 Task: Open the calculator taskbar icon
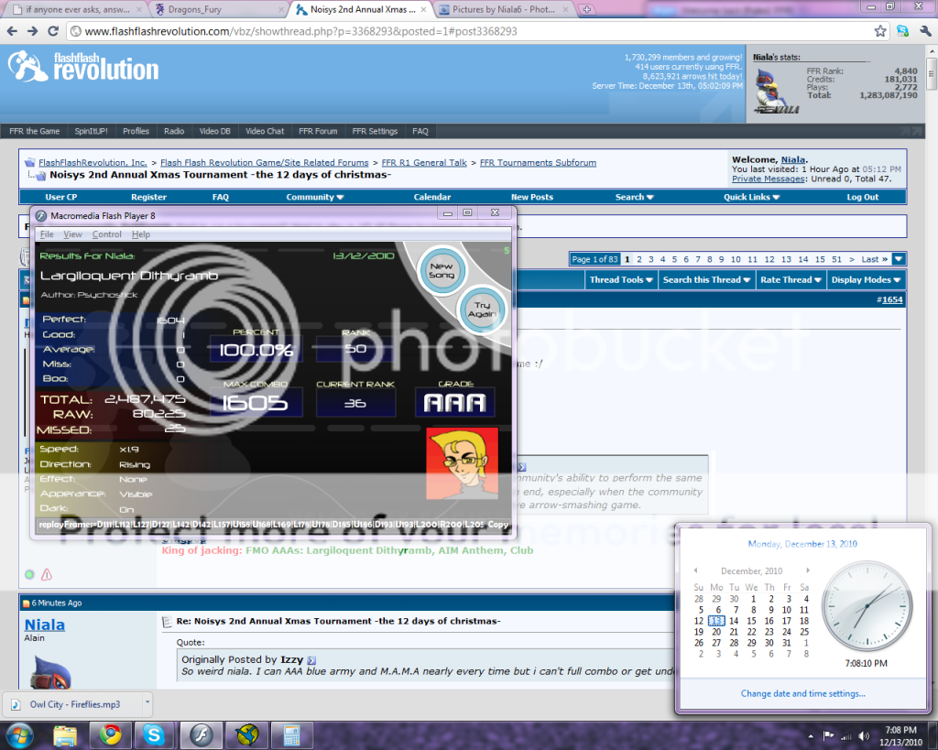coord(292,734)
